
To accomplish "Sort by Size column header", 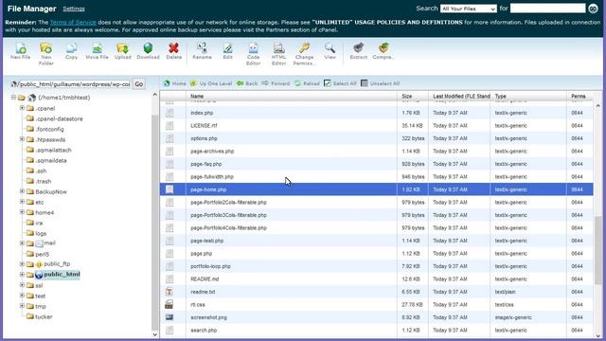I will pyautogui.click(x=413, y=97).
